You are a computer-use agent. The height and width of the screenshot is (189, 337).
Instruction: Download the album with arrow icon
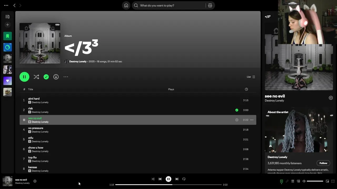click(x=56, y=77)
